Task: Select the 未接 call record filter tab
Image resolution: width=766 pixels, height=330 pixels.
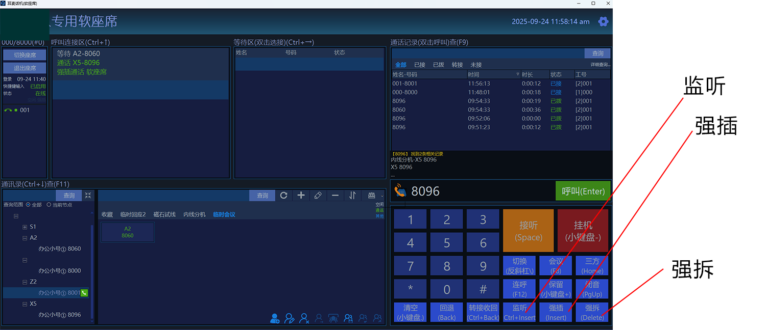Action: pyautogui.click(x=475, y=65)
